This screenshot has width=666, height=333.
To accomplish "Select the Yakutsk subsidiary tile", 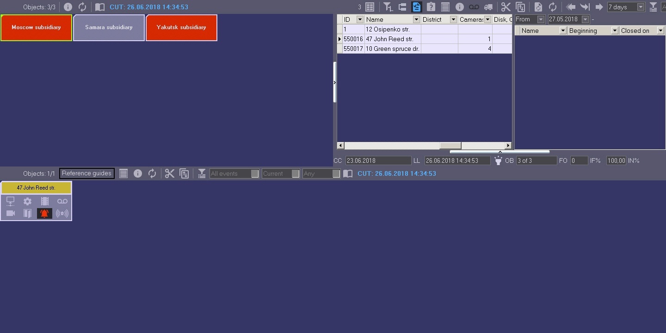I will pos(181,28).
